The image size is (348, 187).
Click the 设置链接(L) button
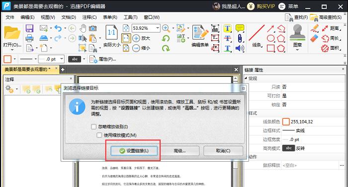tap(134, 151)
